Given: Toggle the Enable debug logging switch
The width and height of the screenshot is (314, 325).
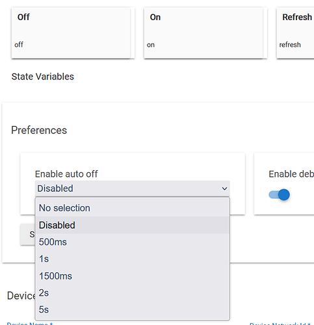Looking at the screenshot, I should (279, 194).
